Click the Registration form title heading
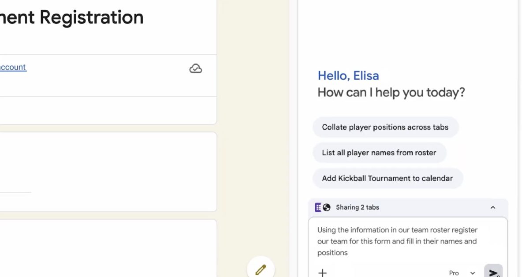Image resolution: width=529 pixels, height=277 pixels. click(71, 18)
